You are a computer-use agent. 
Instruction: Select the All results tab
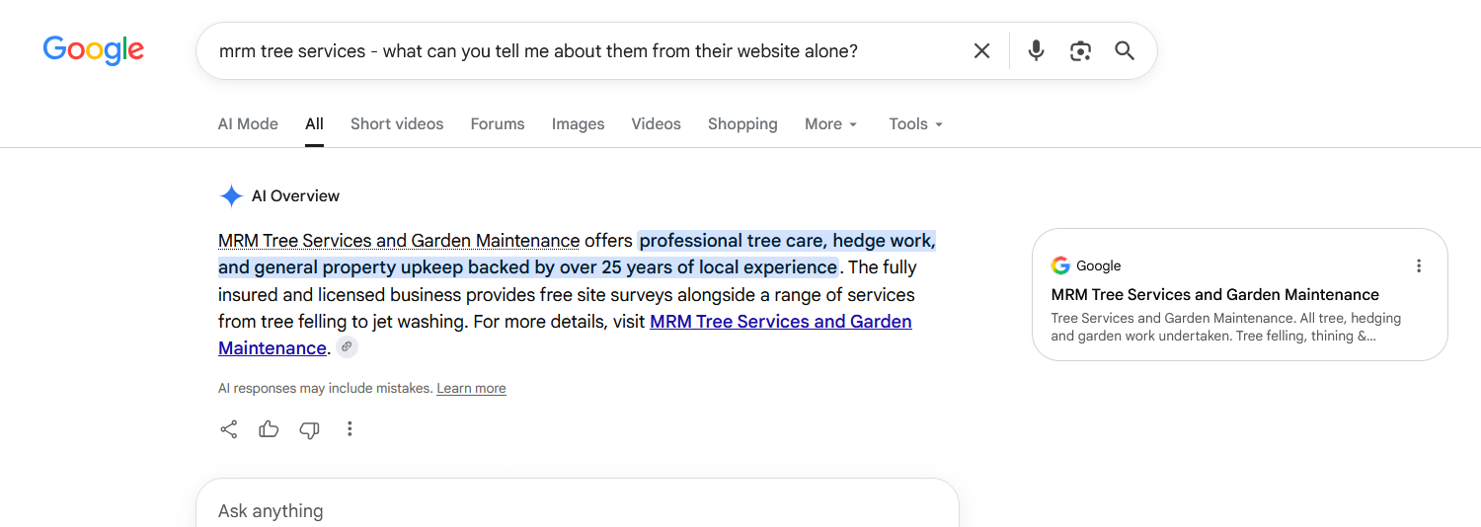[314, 124]
